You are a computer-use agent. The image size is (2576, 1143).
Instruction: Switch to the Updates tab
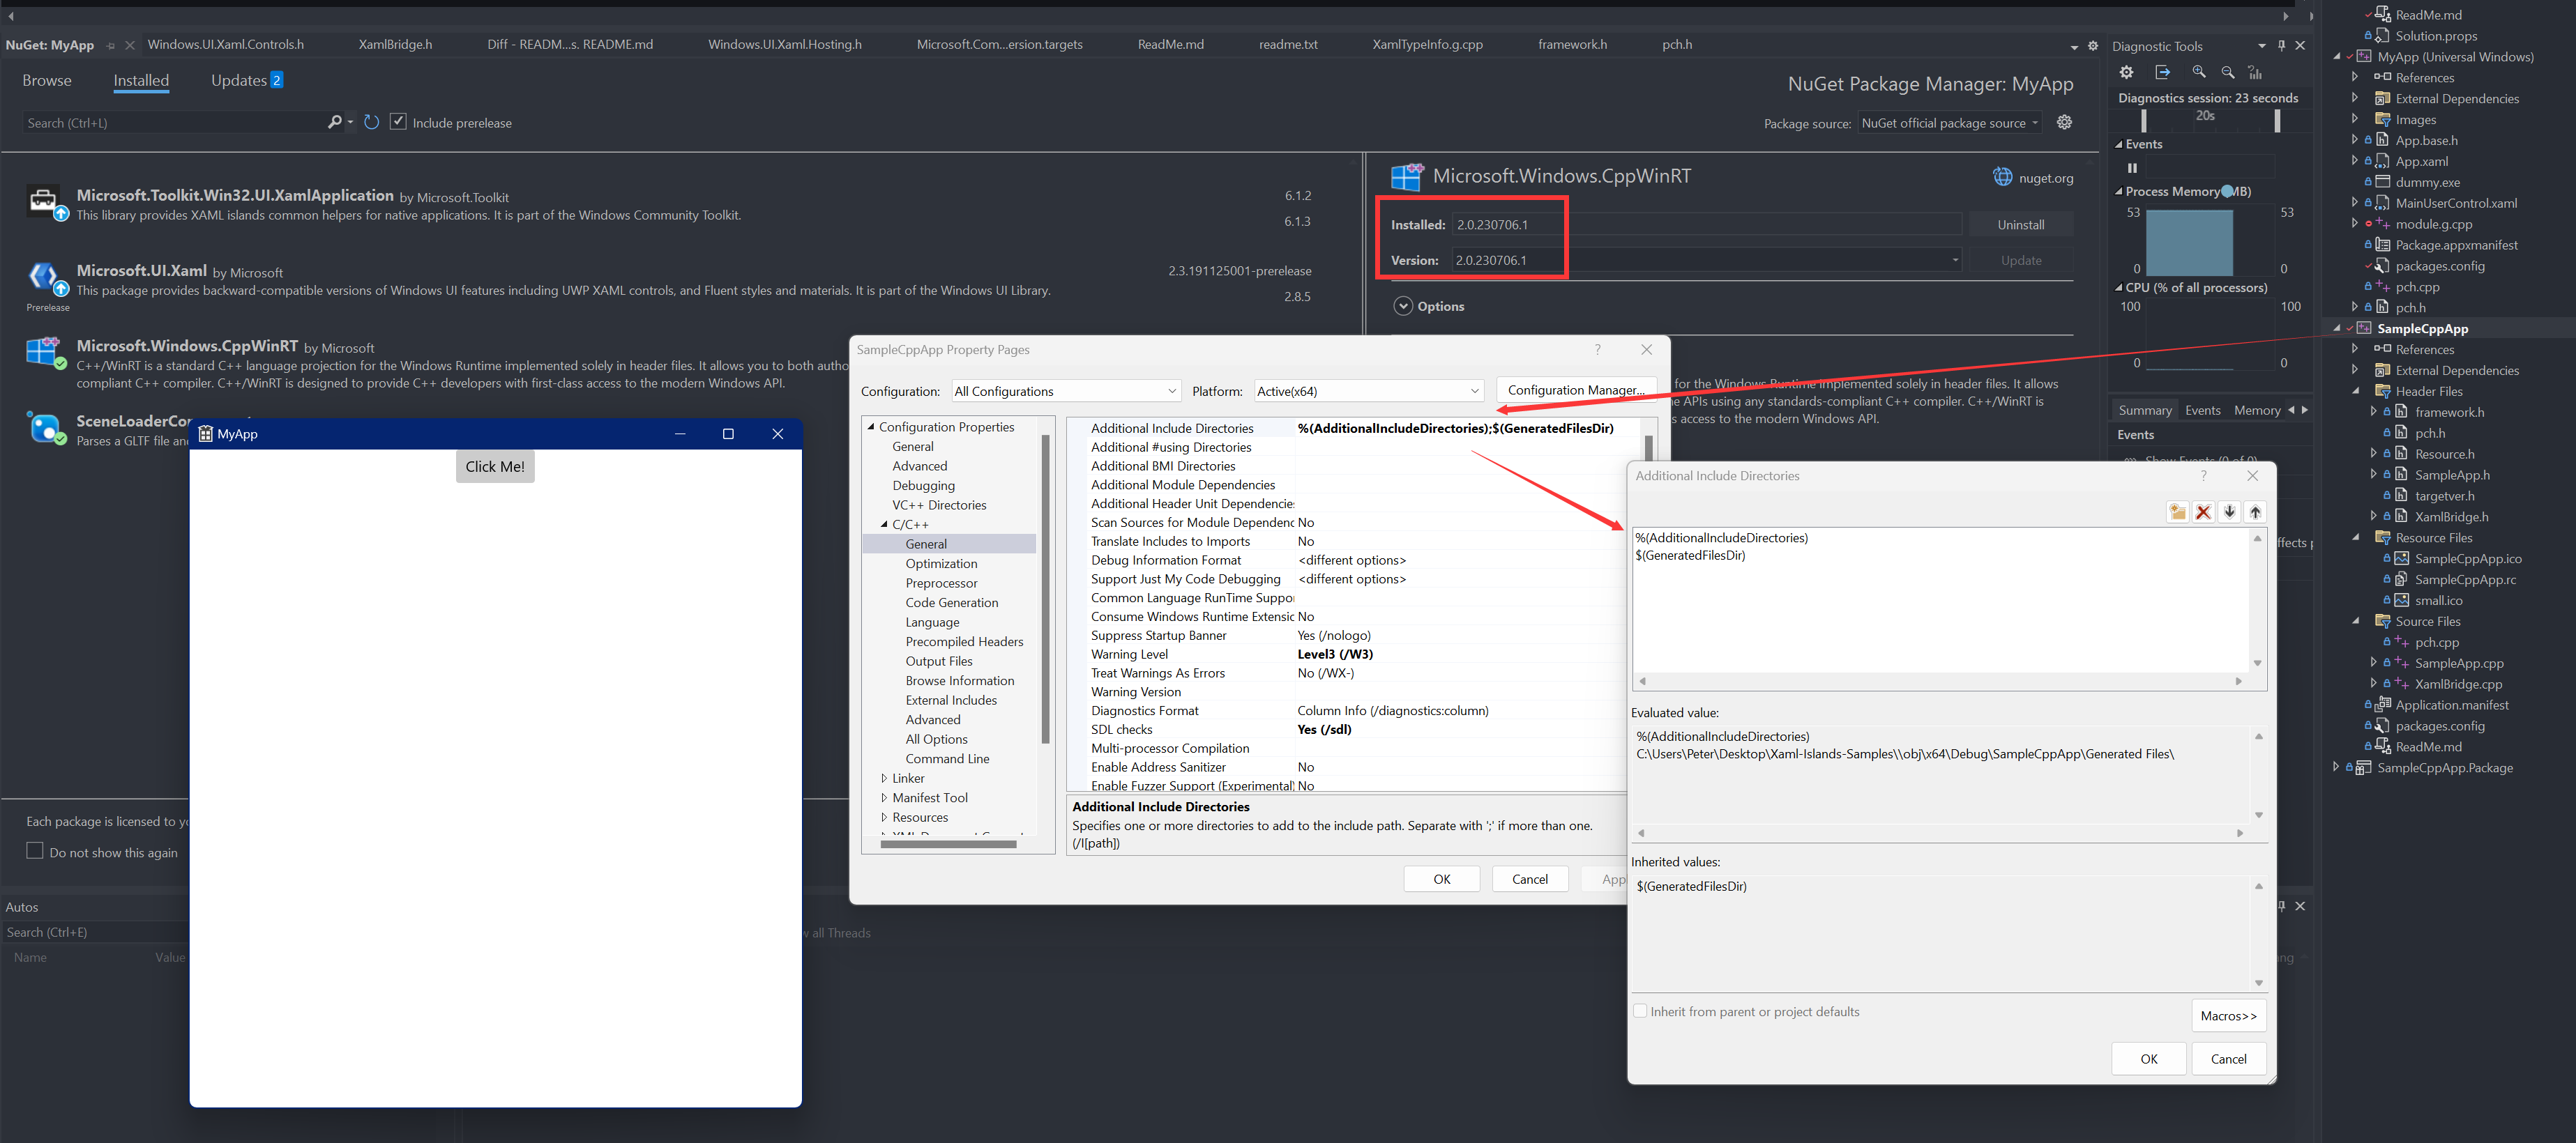[237, 81]
